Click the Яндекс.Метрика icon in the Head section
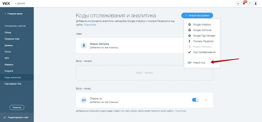Viewport: 262px width, 122px height. click(x=83, y=46)
